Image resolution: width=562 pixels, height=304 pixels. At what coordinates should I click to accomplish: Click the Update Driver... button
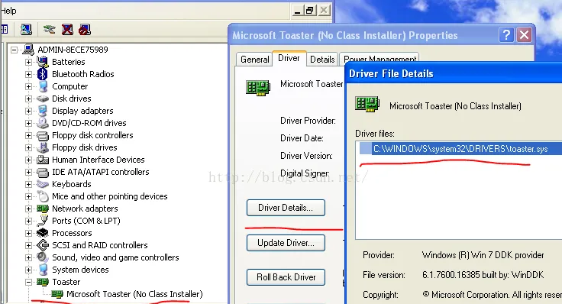286,243
